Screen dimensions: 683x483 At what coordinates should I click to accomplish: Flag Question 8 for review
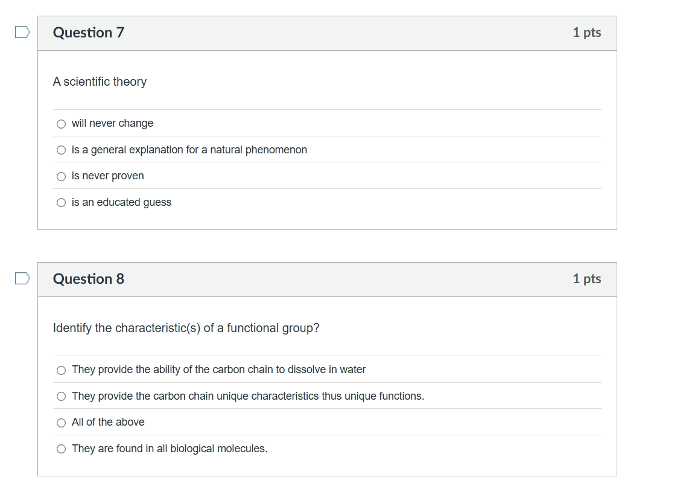coord(22,278)
